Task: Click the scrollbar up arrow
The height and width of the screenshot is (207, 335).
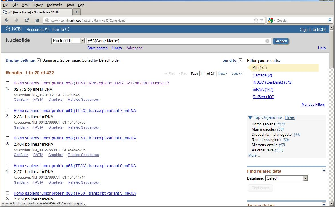Action: point(331,27)
